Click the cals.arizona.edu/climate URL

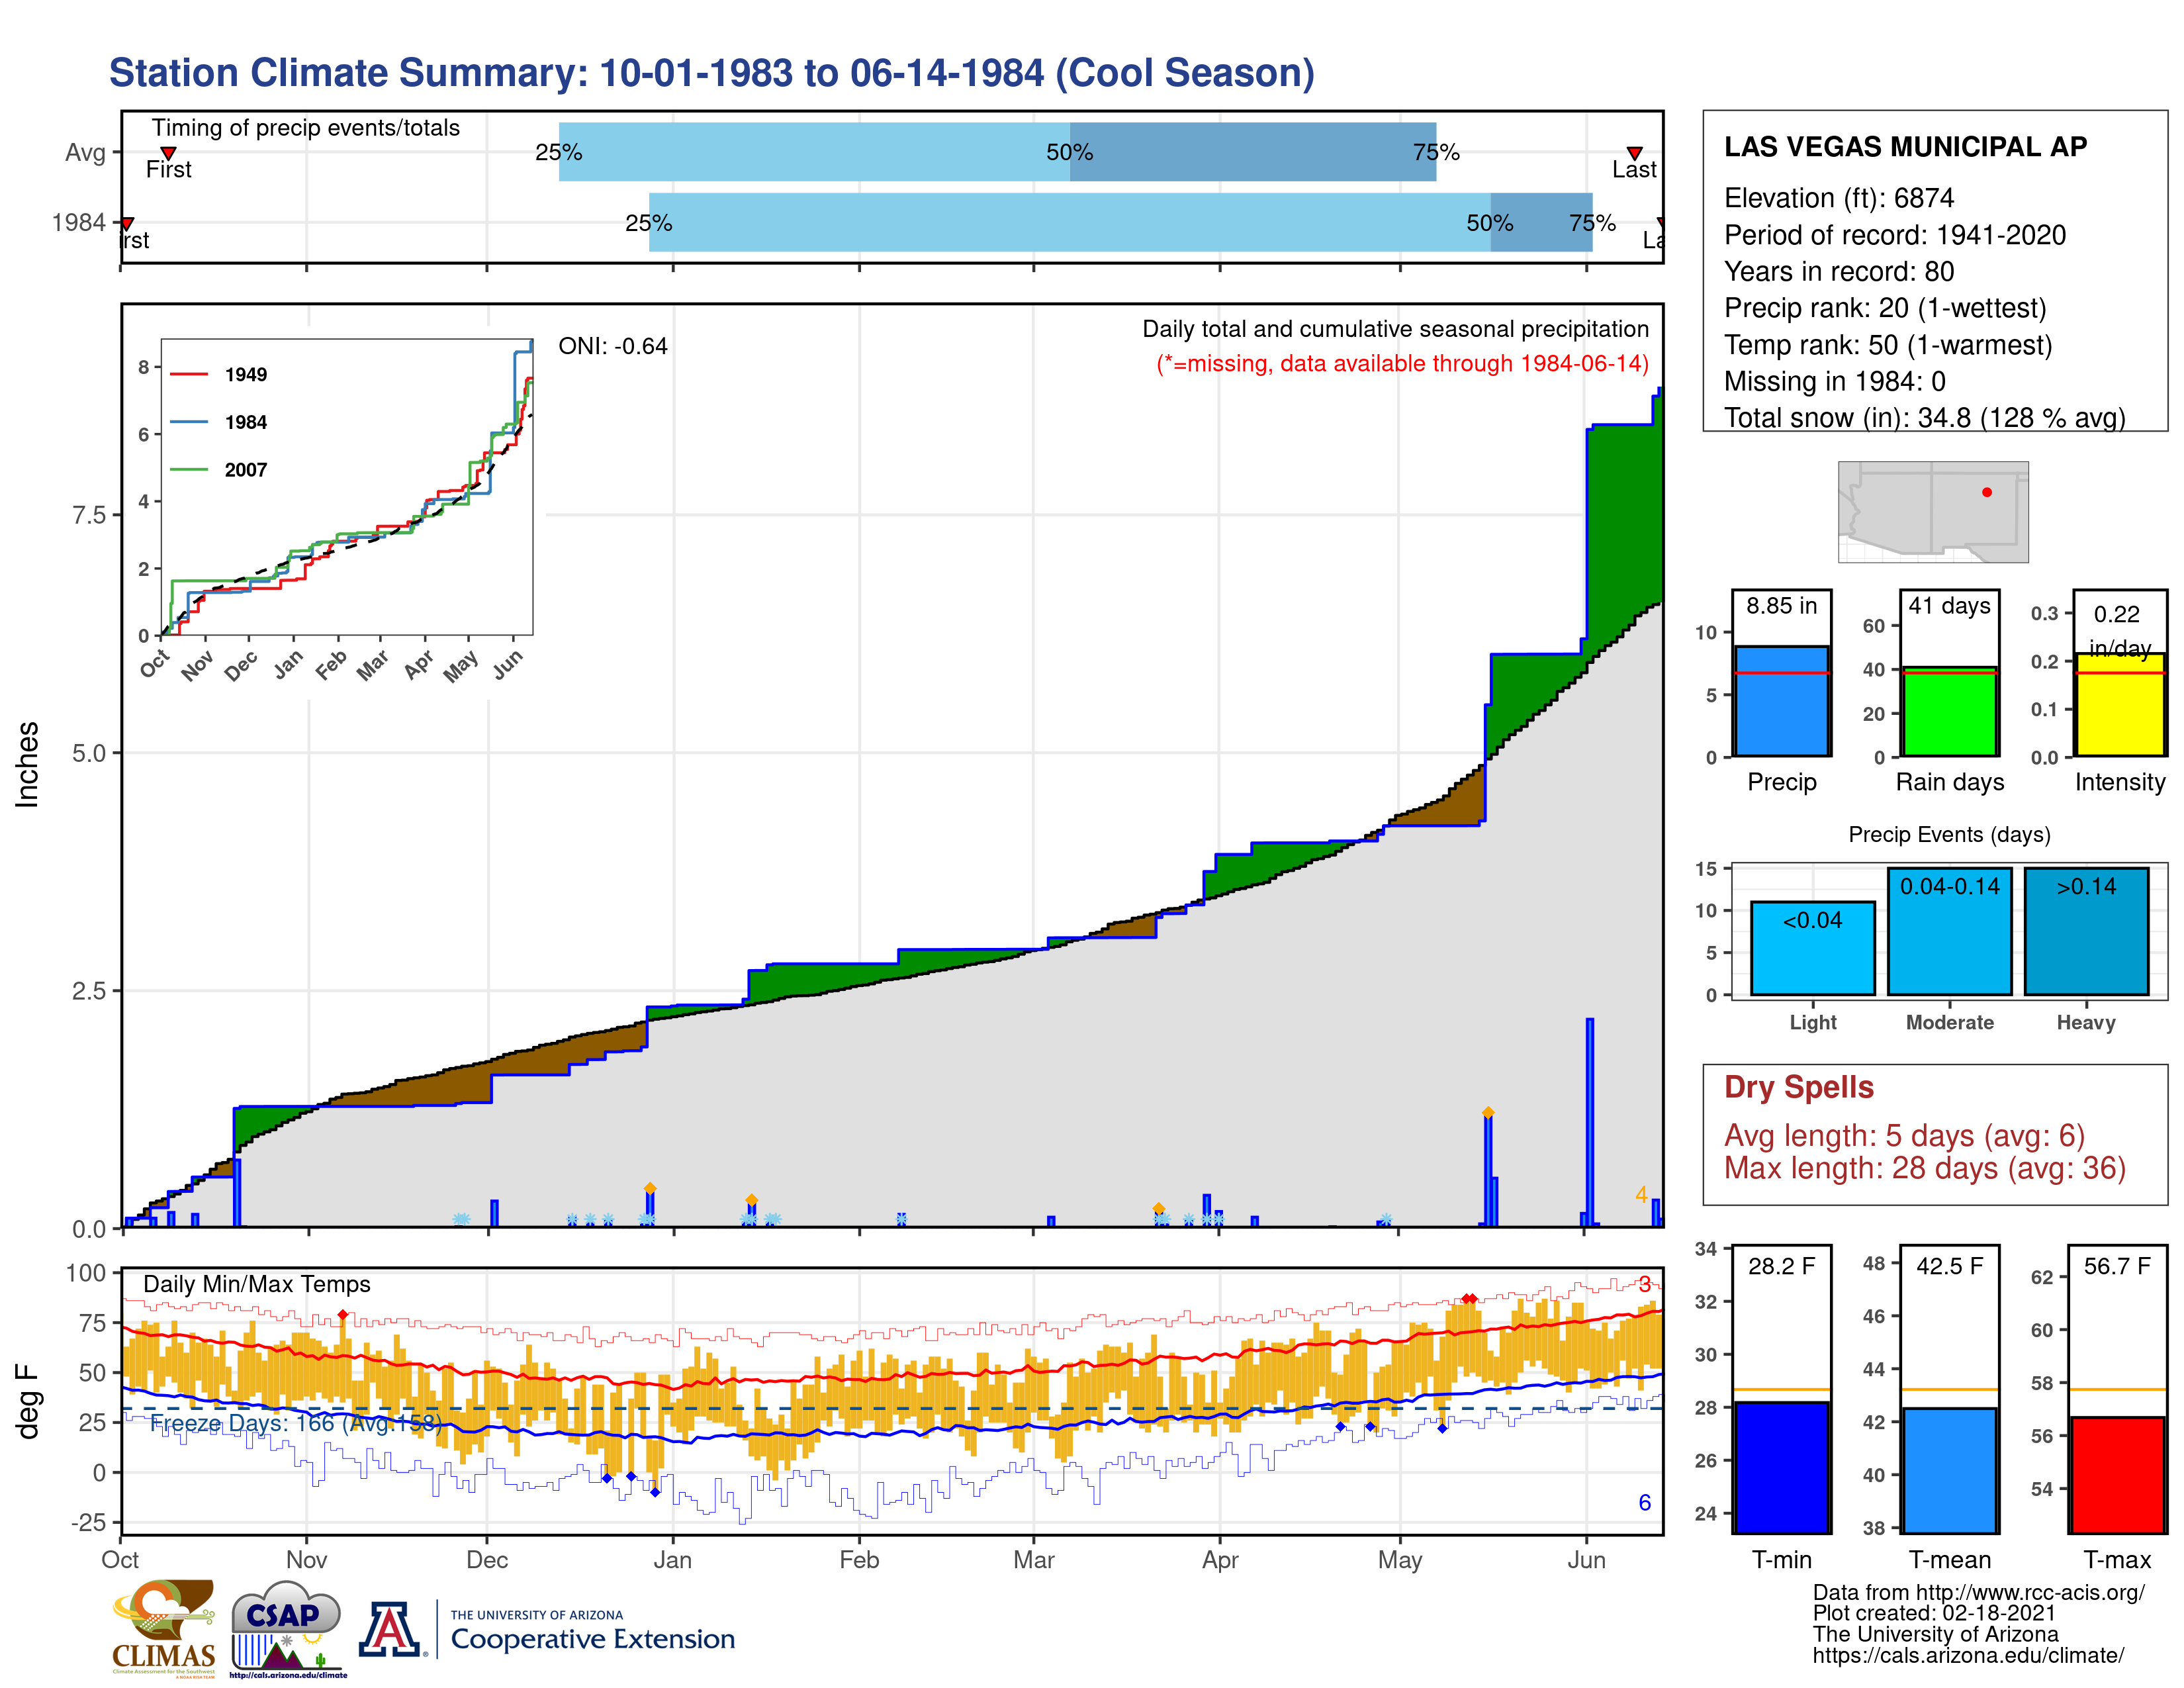pyautogui.click(x=1968, y=1655)
